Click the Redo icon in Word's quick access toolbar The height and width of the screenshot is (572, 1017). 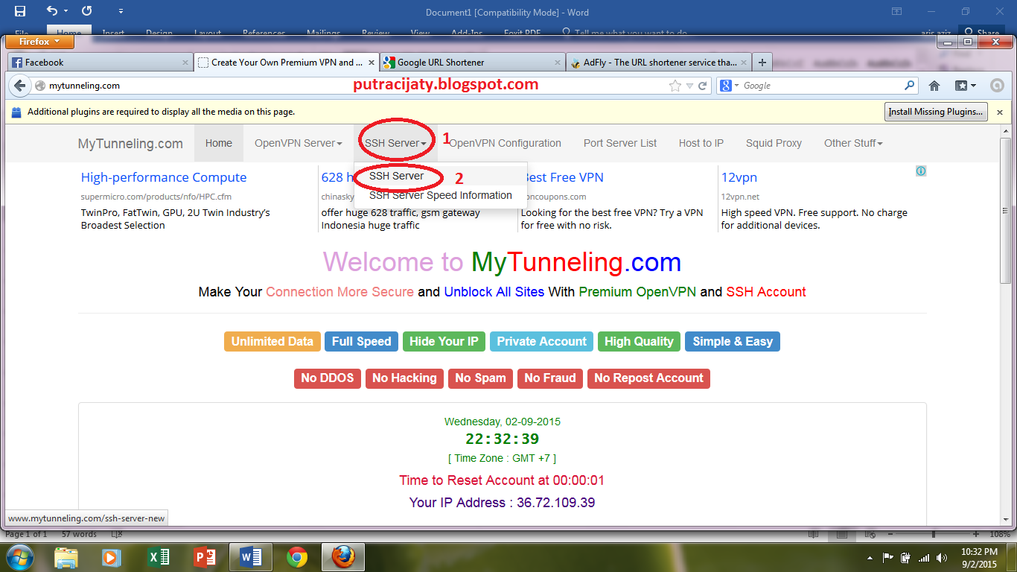click(x=86, y=11)
